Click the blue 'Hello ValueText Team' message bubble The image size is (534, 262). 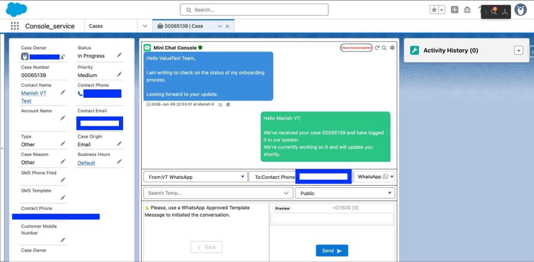pyautogui.click(x=209, y=76)
